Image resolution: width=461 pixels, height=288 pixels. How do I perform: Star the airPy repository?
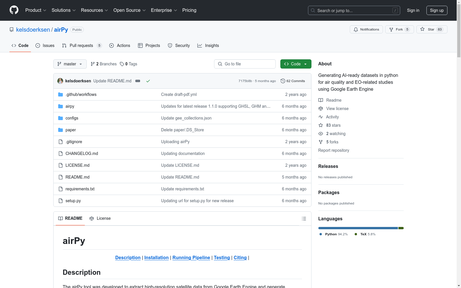coord(432,29)
